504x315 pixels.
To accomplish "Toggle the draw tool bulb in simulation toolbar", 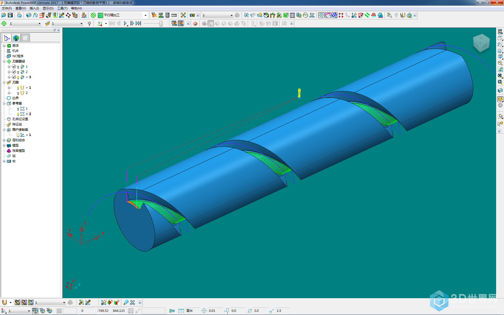I will pos(90,24).
